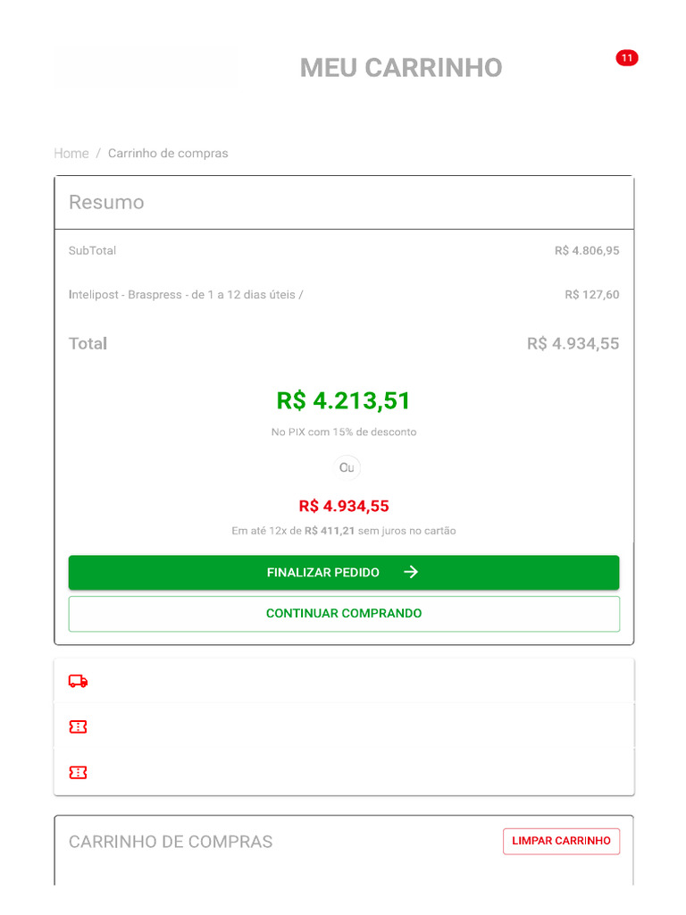Empty the cart with Limpar Carrinho
The image size is (686, 915).
click(x=561, y=841)
